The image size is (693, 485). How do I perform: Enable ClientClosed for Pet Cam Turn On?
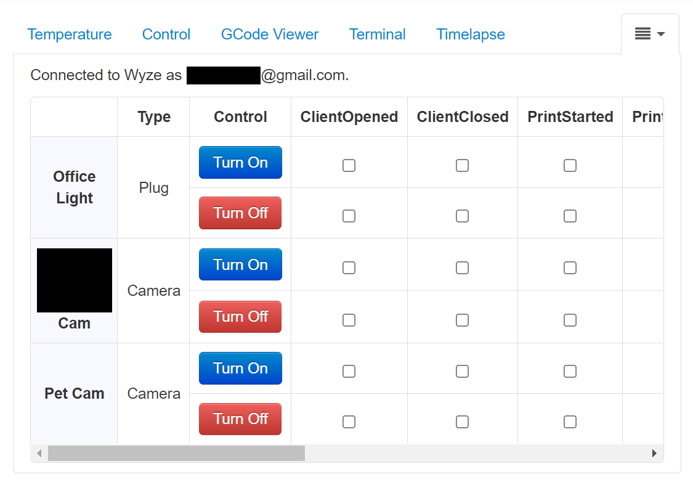click(462, 372)
